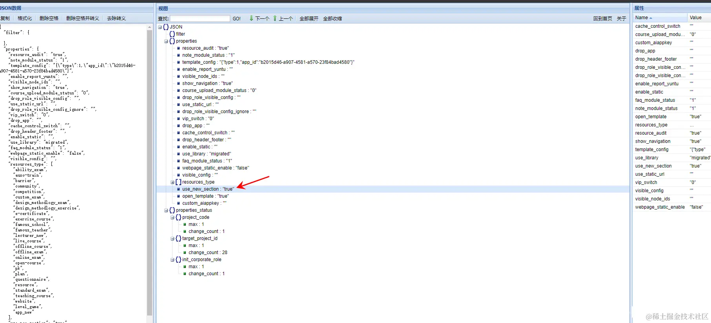Click the project_code object braces icon

pos(178,217)
